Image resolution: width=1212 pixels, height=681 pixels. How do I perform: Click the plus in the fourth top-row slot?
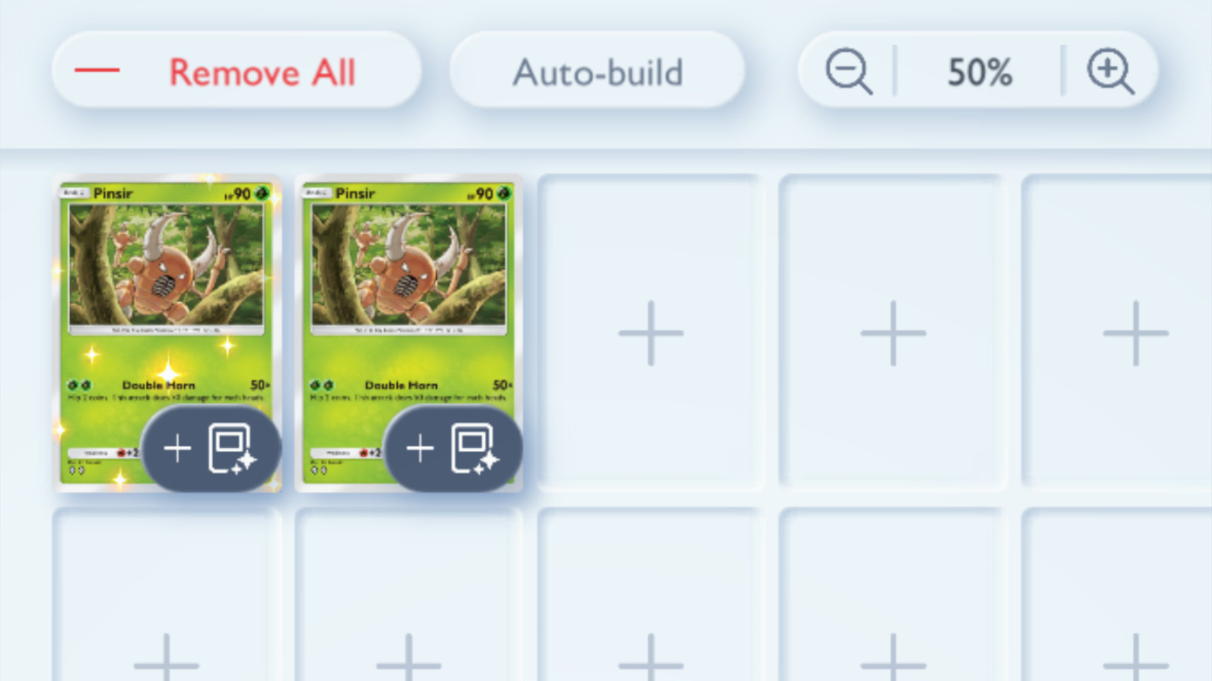click(x=893, y=333)
